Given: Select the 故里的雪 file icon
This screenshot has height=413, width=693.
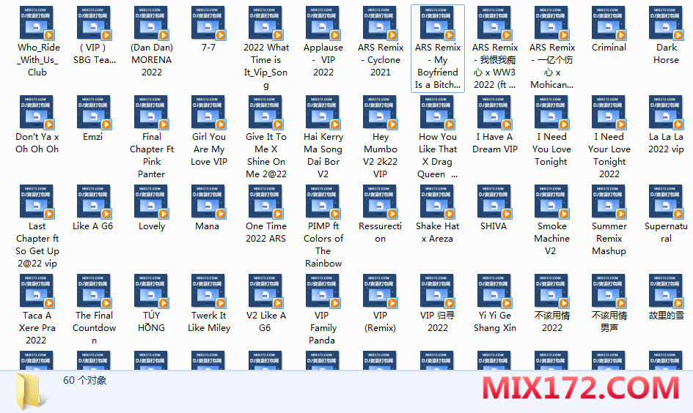Looking at the screenshot, I should coord(666,291).
